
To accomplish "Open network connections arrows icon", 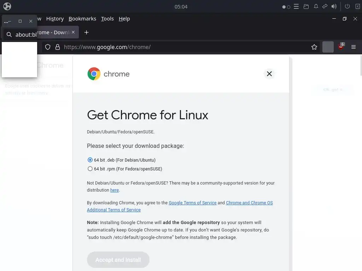I will point(325,6).
